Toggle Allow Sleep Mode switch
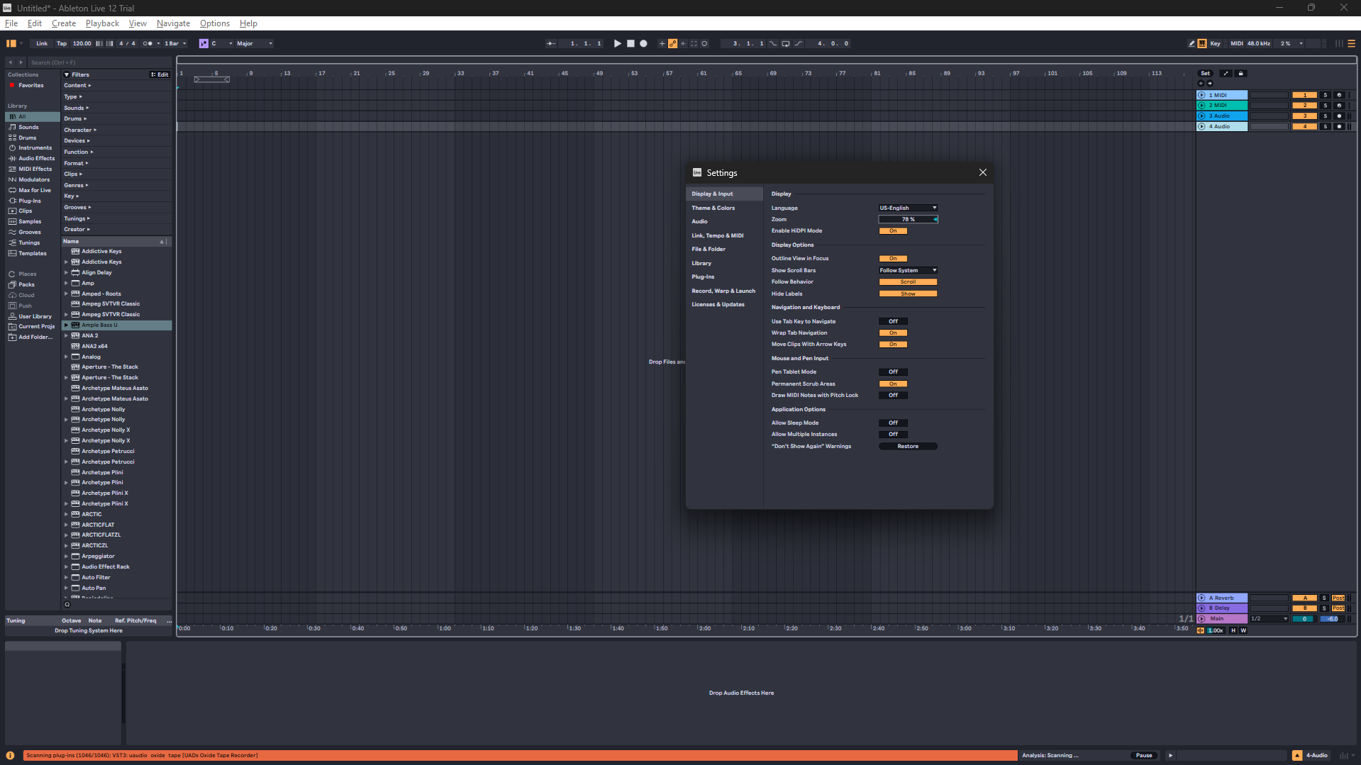 coord(893,423)
